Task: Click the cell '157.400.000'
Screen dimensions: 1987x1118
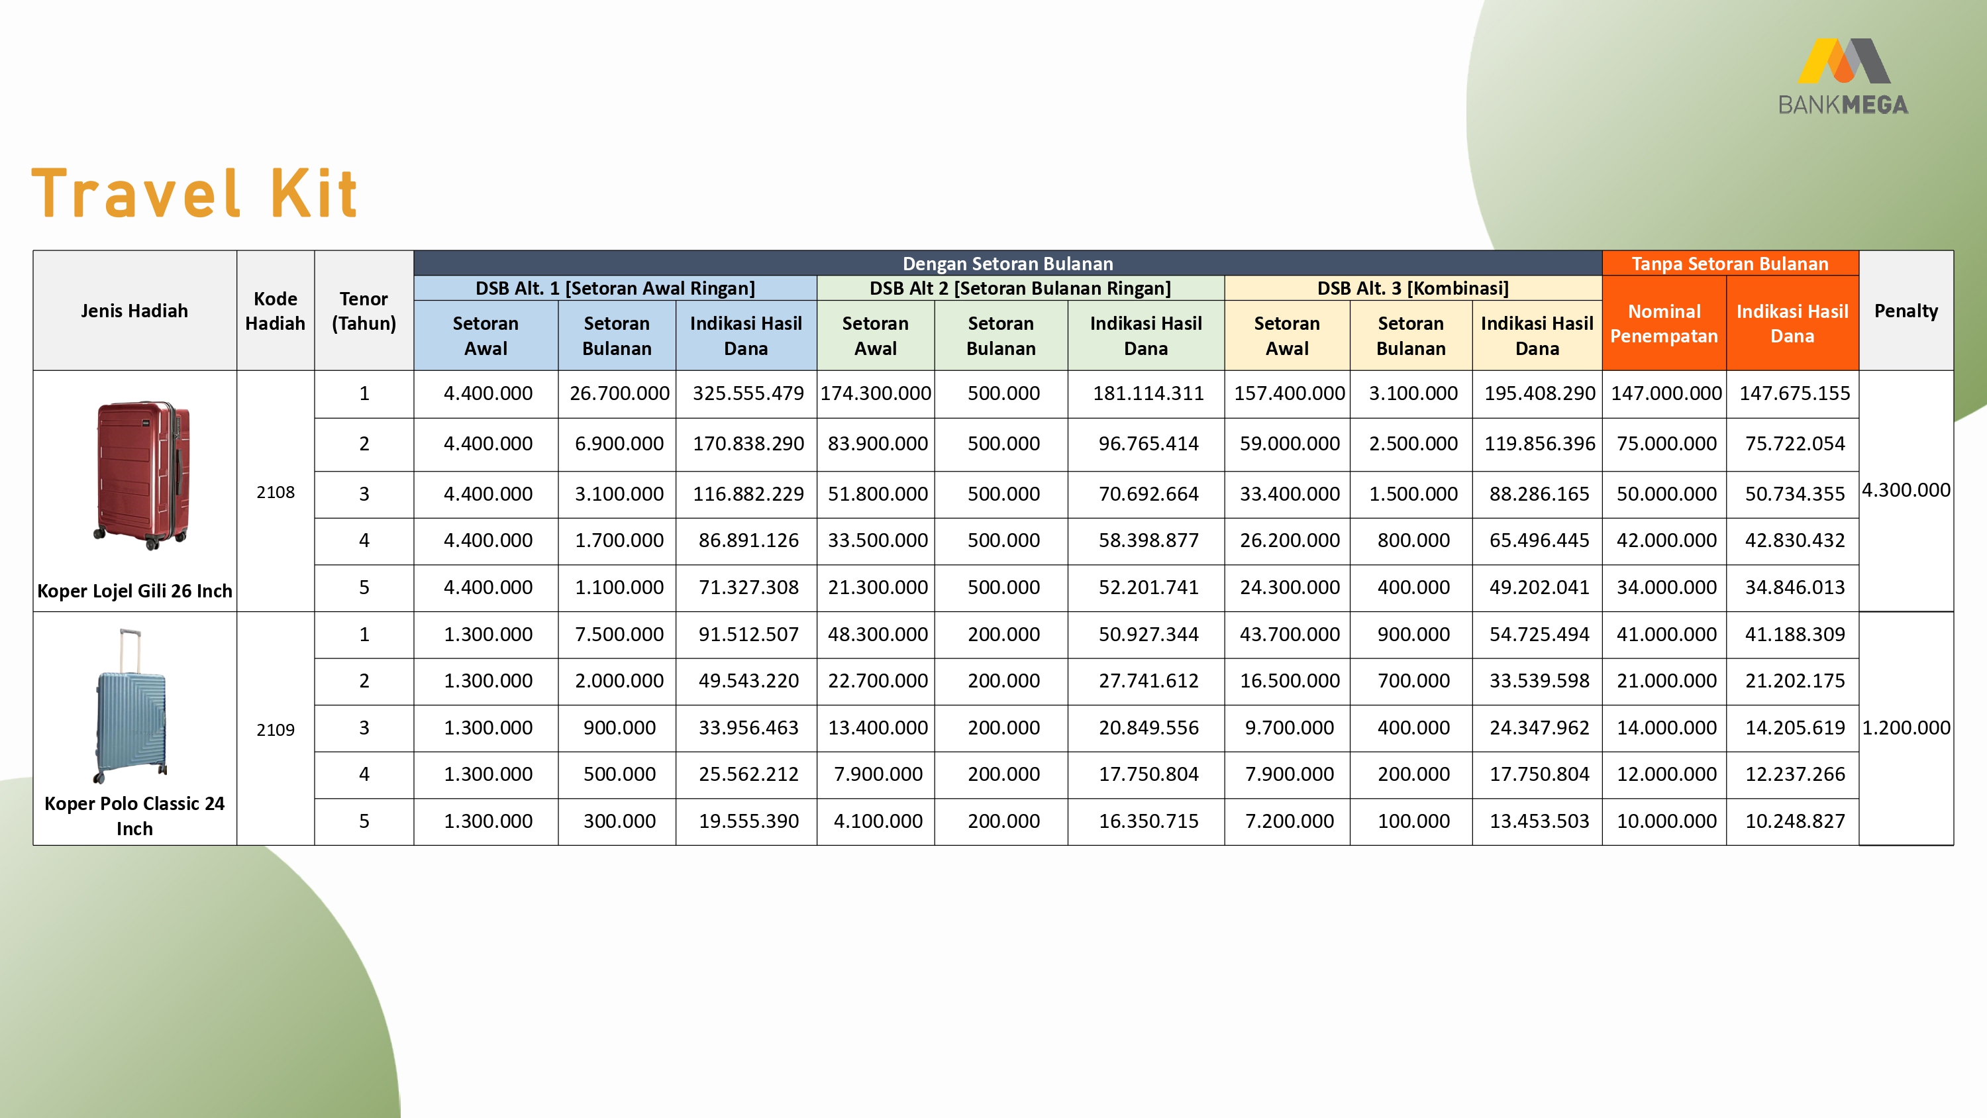Action: 1289,393
